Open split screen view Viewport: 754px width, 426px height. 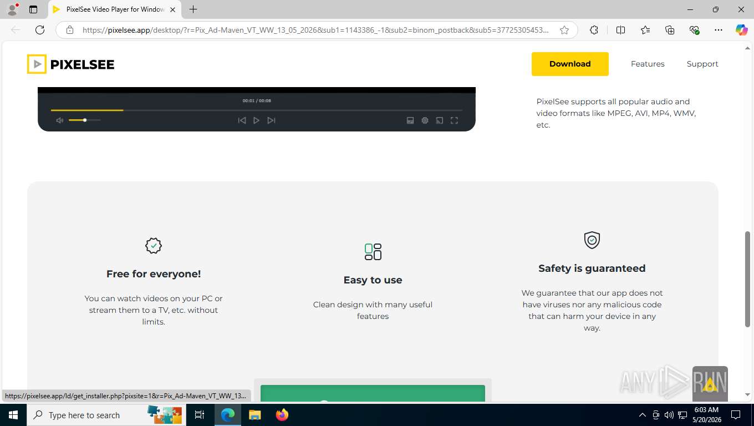tap(620, 30)
